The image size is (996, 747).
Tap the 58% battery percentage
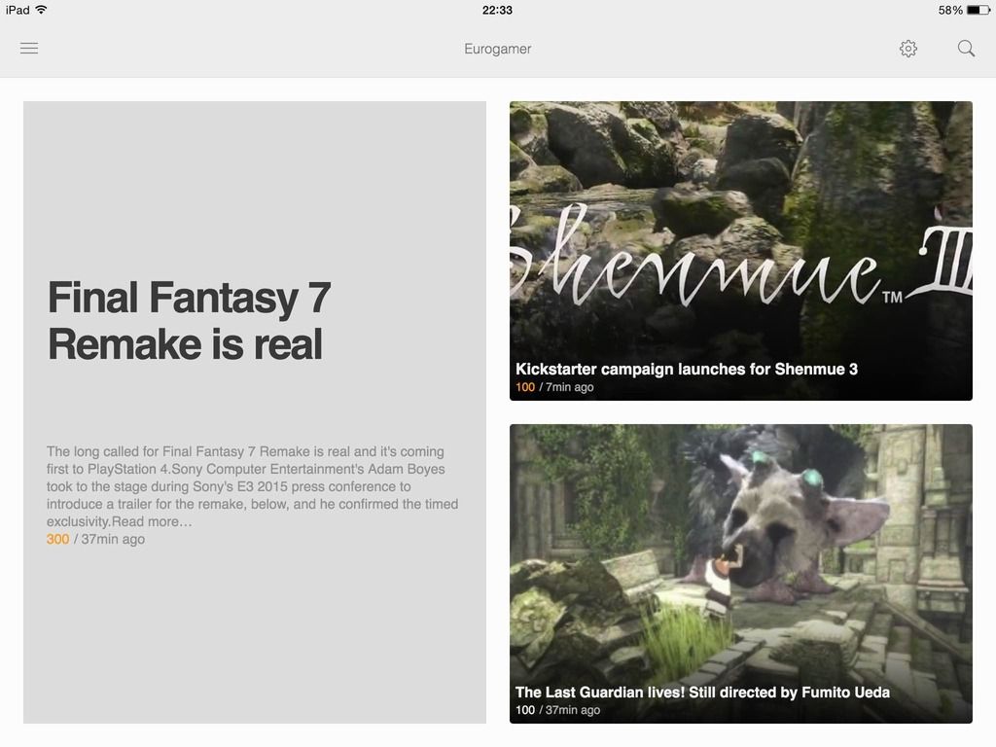(950, 10)
